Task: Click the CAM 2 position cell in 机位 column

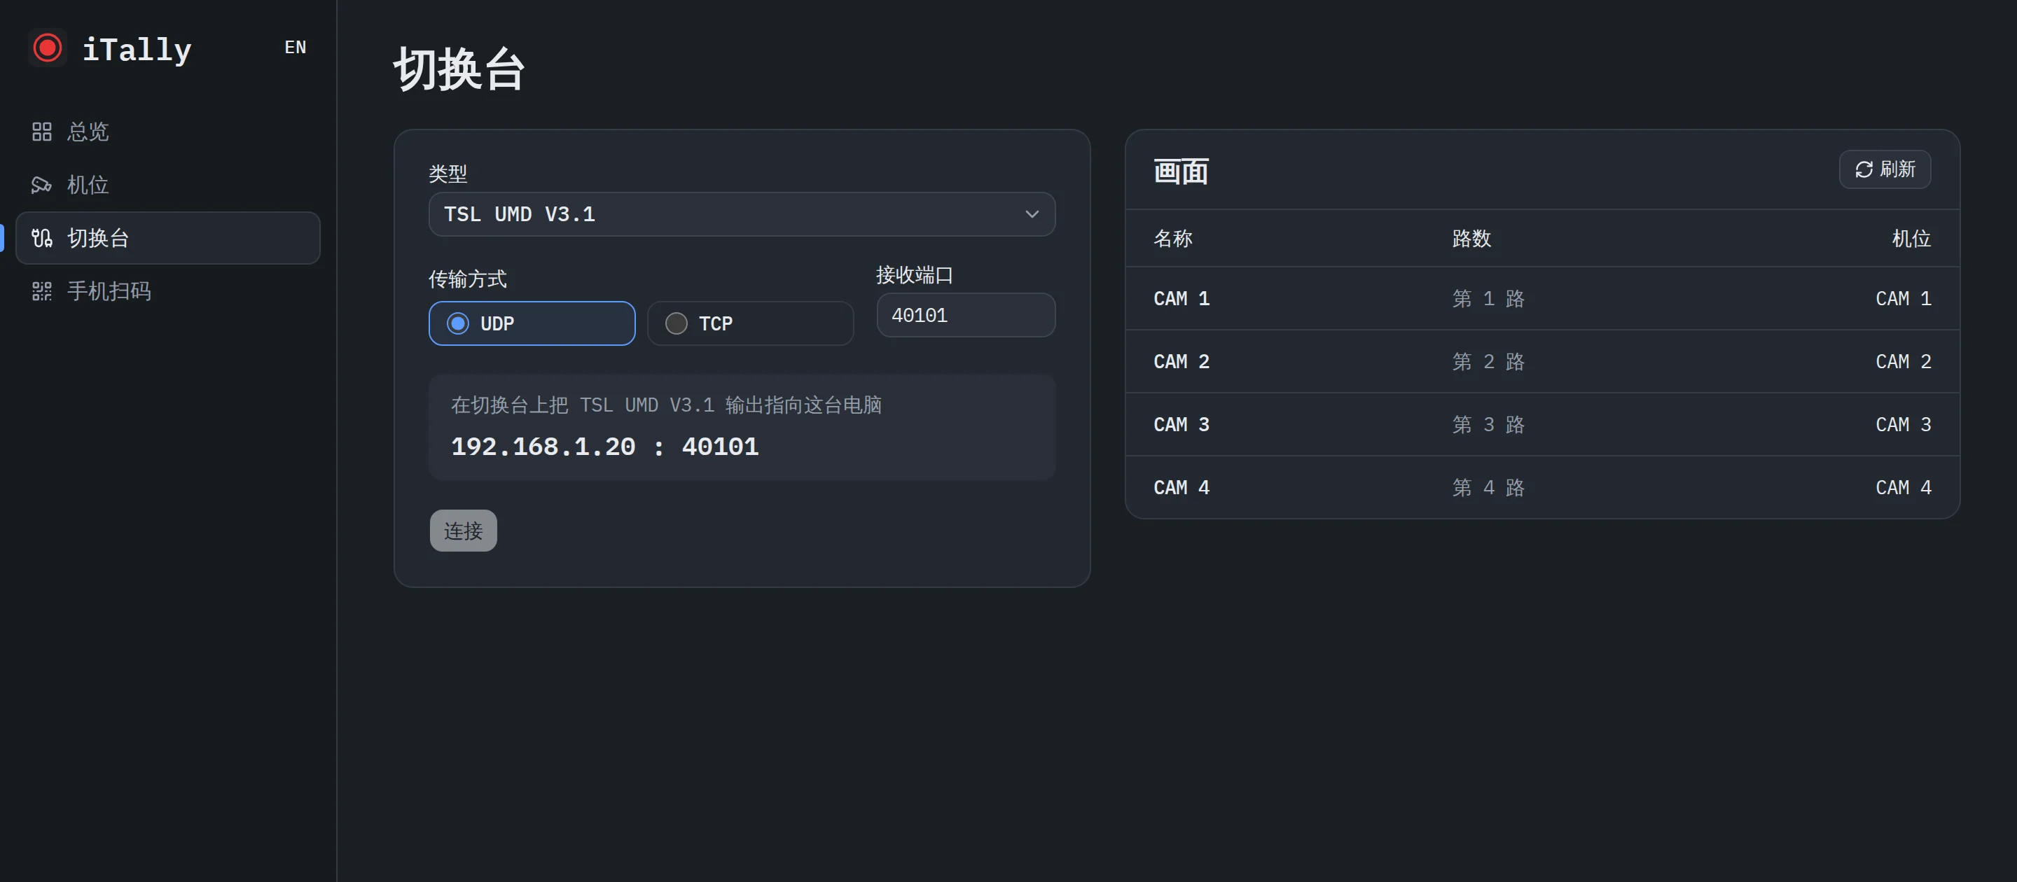Action: 1903,362
